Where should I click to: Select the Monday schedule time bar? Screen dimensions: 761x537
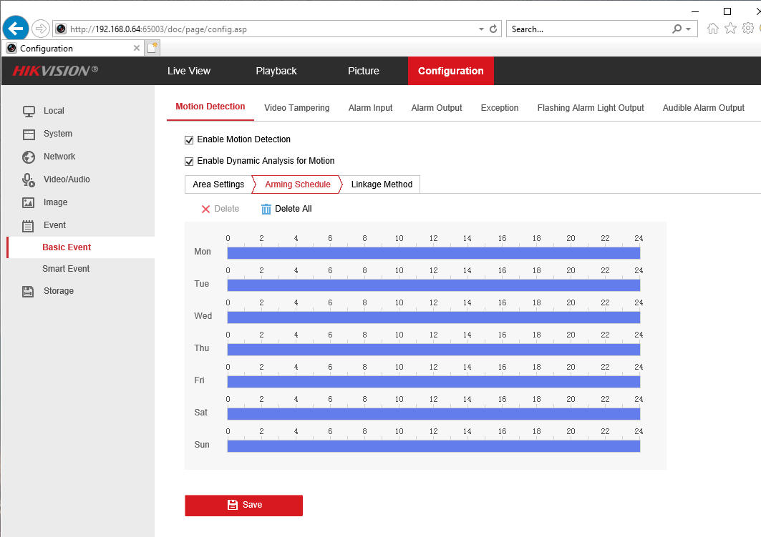tap(433, 253)
